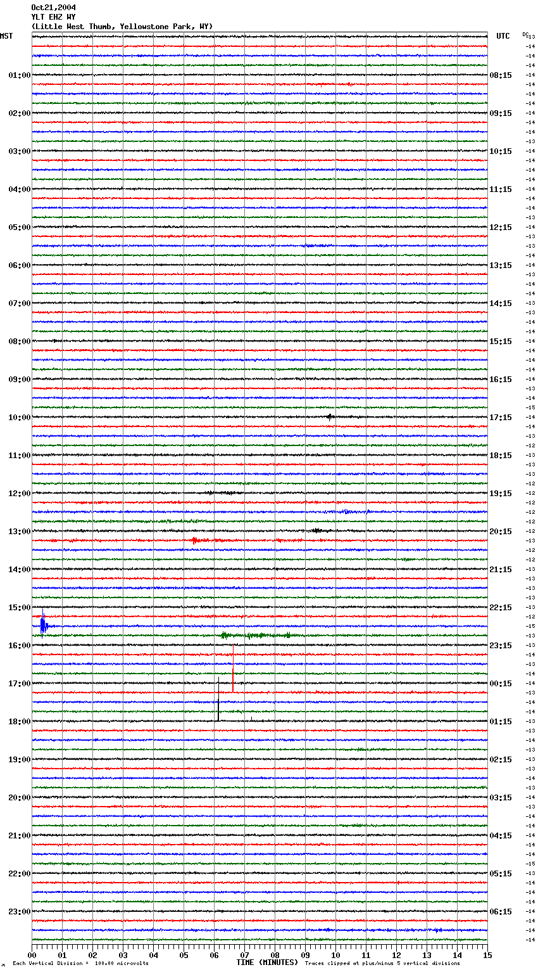Click the "01:00" MST time label
This screenshot has width=538, height=972.
[x=20, y=75]
